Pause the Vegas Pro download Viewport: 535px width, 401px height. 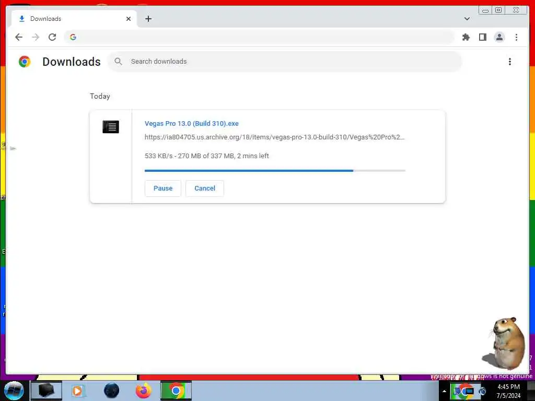click(x=163, y=188)
